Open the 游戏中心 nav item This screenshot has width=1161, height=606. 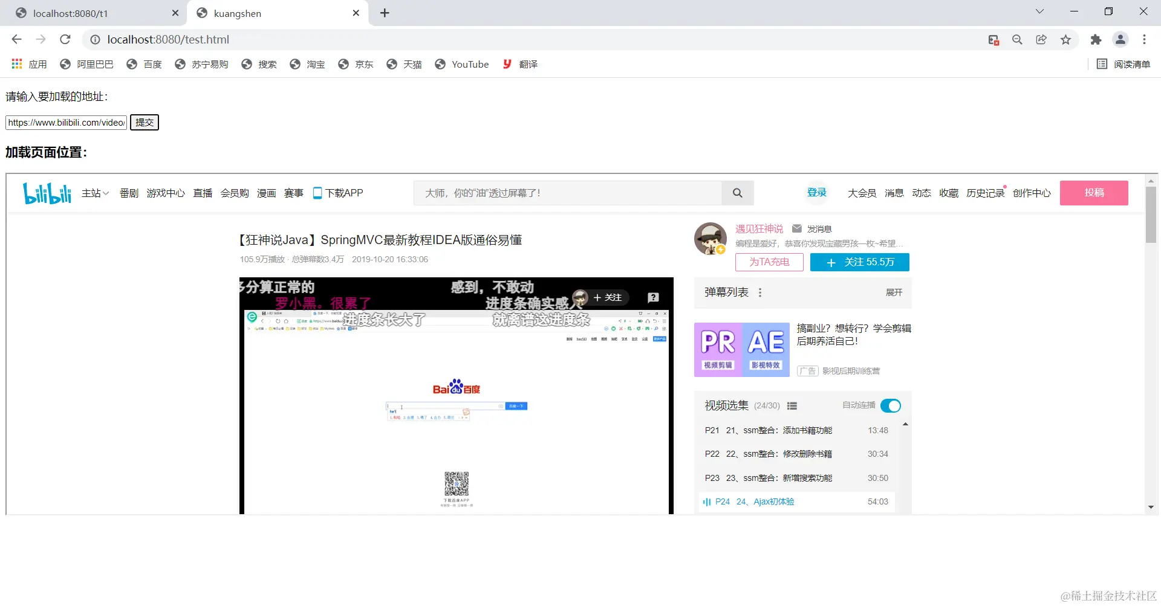(166, 193)
